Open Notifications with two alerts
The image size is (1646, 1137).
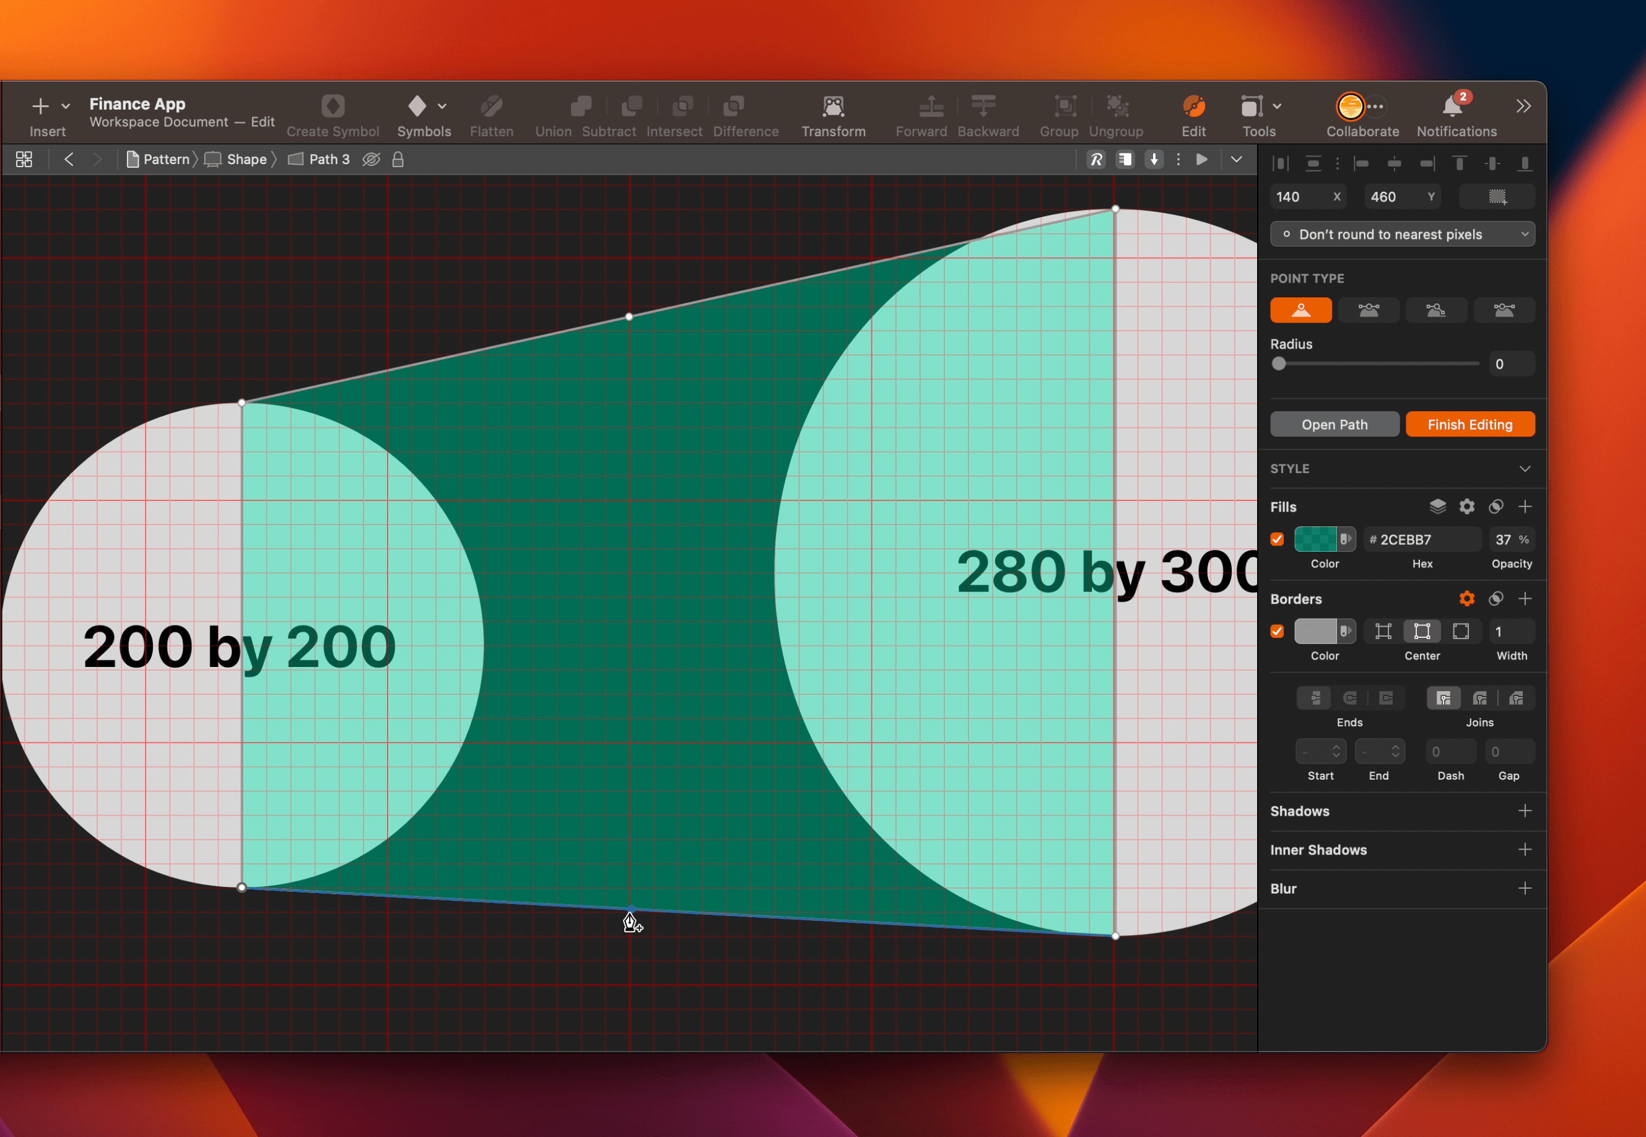pyautogui.click(x=1452, y=107)
